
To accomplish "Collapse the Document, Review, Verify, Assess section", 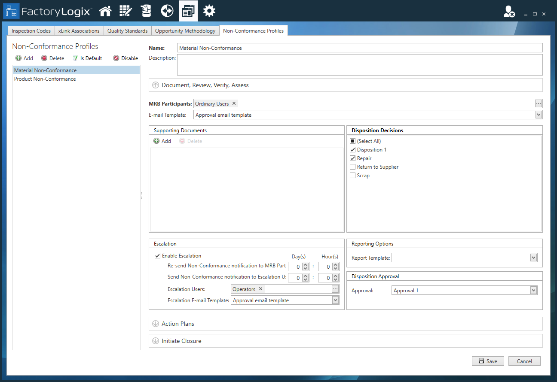I will (156, 85).
